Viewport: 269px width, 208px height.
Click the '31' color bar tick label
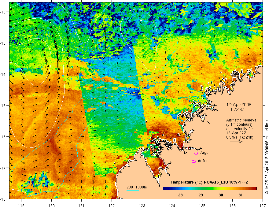coord(241,195)
